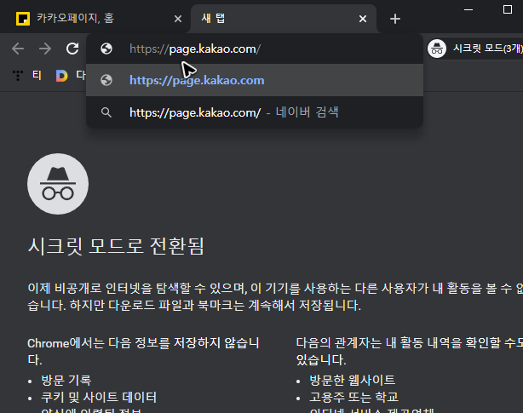Click the 방문 기록 list item
523x413 pixels.
coord(66,380)
